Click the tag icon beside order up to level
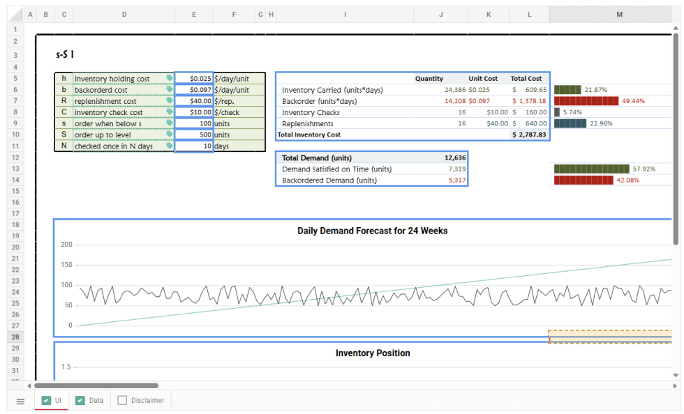 point(169,135)
